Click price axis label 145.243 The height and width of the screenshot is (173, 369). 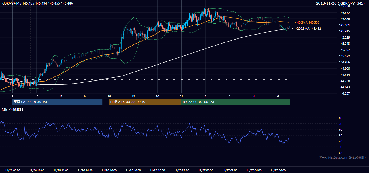(344, 44)
